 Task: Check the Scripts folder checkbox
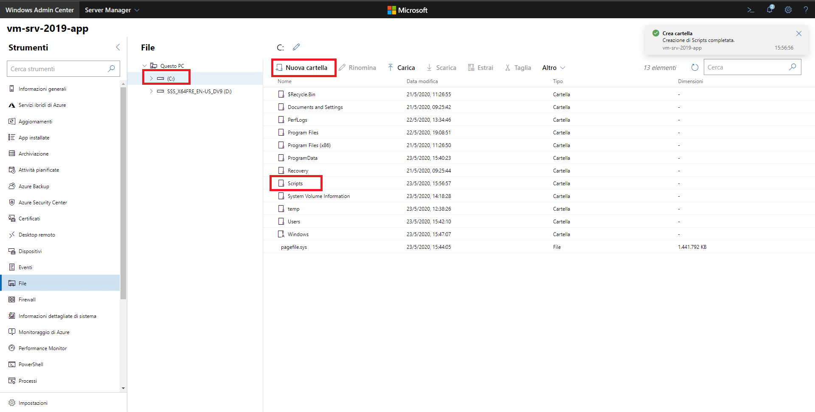[281, 183]
